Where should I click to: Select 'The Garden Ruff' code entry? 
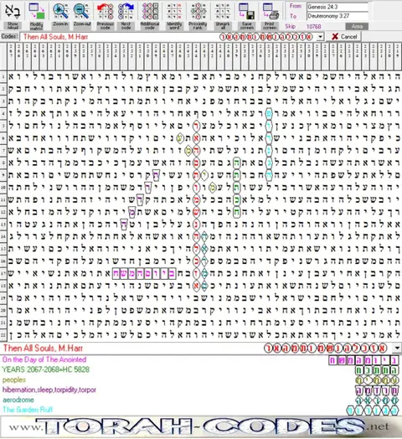click(28, 410)
